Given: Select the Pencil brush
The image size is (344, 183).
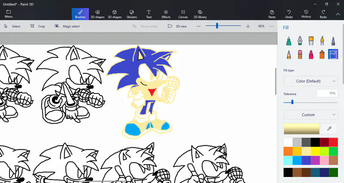Looking at the screenshot, I should (x=289, y=55).
